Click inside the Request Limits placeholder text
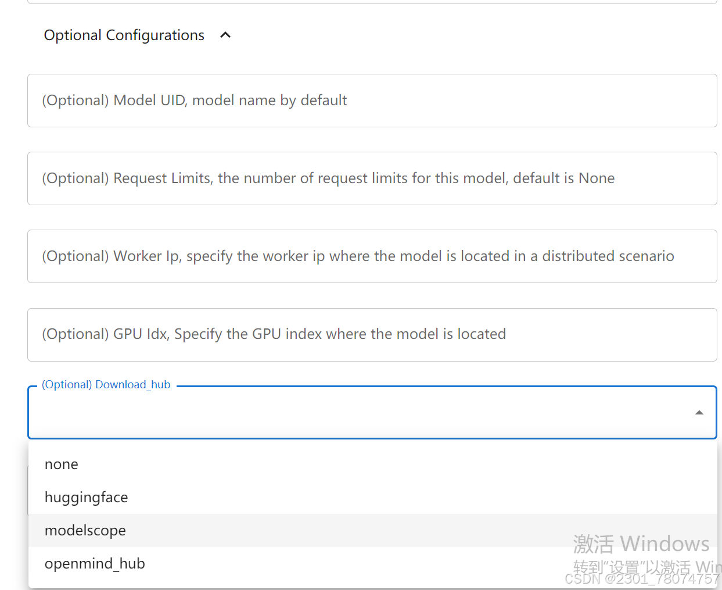Image resolution: width=722 pixels, height=590 pixels. pos(328,178)
